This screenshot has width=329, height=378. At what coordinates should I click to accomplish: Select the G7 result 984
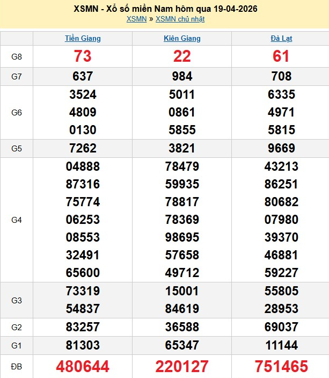(182, 77)
